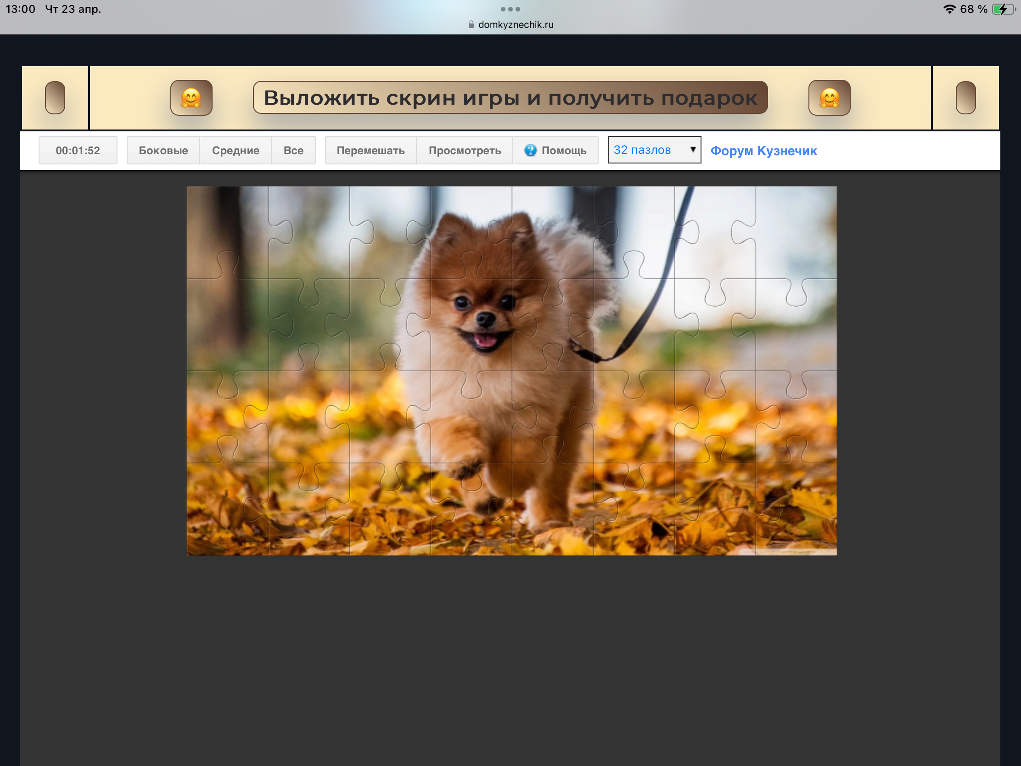Screen dimensions: 1021x766
Task: Click the 00:01:52 timer display
Action: (78, 150)
